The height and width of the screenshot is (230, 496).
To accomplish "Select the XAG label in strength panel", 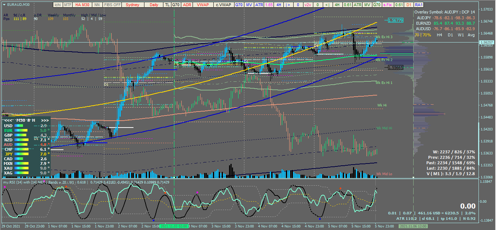I will tap(8, 173).
